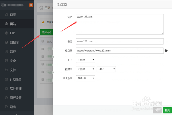This screenshot has height=115, width=172.
Task: Open the utf-8 encoding dropdown
Action: tap(106, 69)
